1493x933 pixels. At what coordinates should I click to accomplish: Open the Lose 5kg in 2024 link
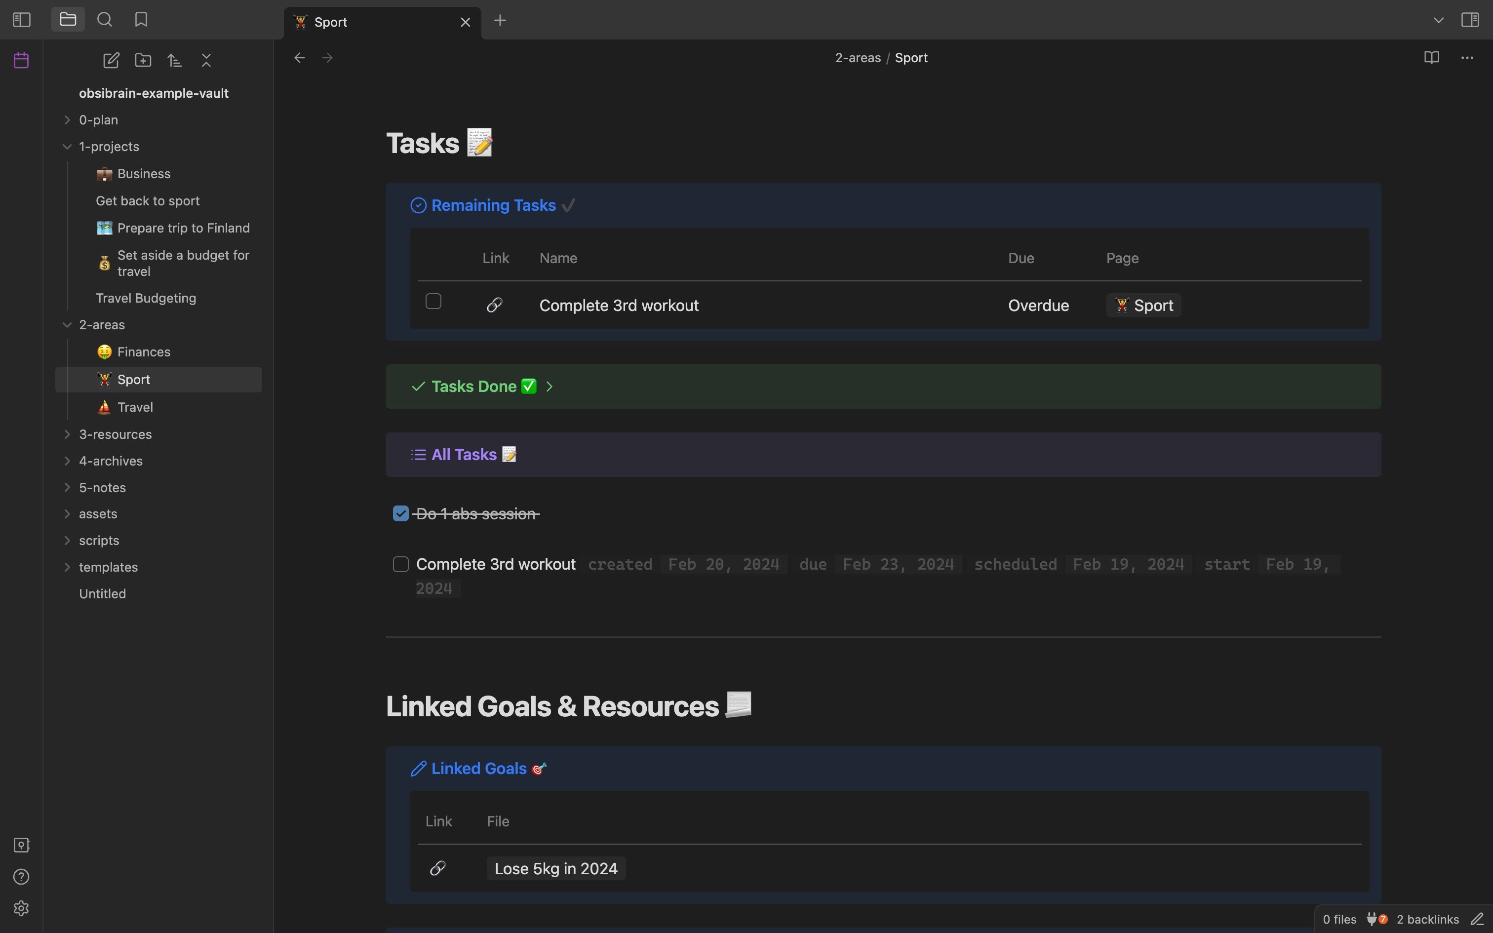(556, 869)
